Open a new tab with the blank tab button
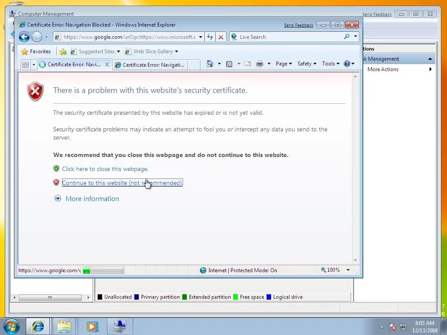447x335 pixels. 194,65
